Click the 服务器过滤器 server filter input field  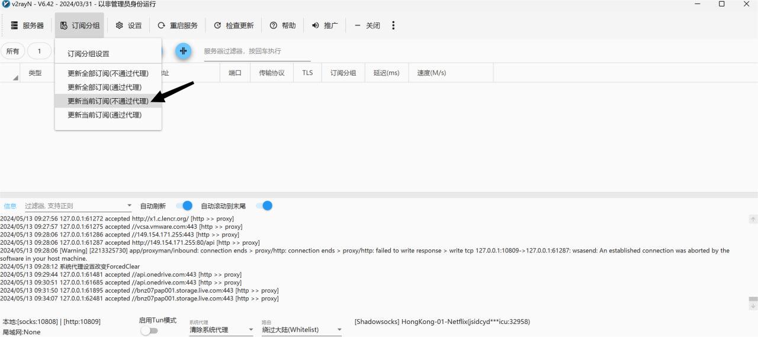click(x=256, y=51)
